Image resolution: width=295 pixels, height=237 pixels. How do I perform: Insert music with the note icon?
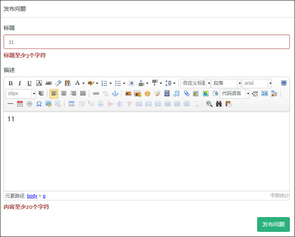[177, 93]
